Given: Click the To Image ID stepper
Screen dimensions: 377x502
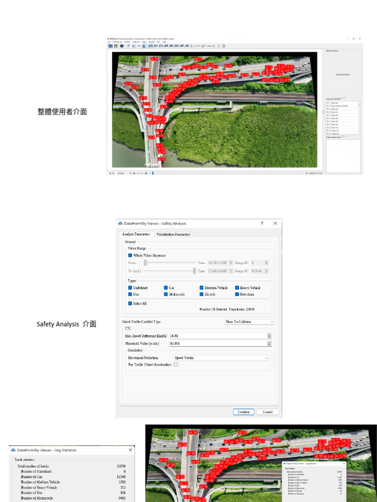Looking at the screenshot, I should [x=267, y=271].
